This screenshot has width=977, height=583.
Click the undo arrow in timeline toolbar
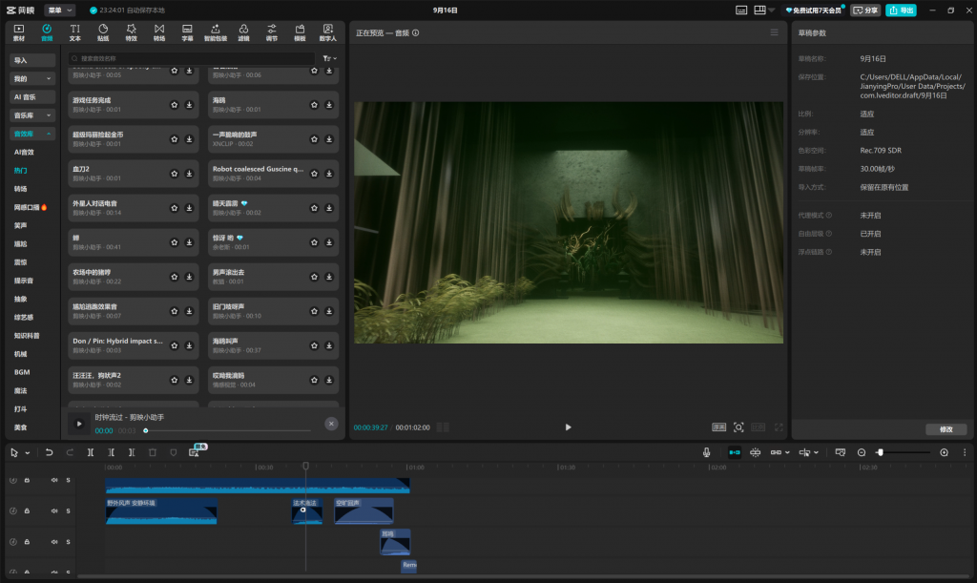(x=49, y=452)
